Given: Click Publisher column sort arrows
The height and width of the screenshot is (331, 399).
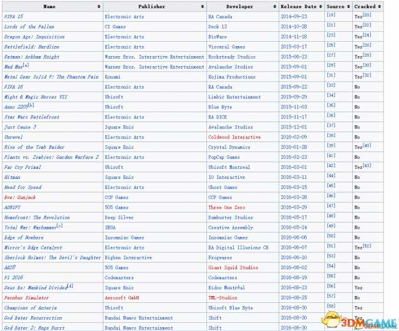Looking at the screenshot, I should [x=203, y=6].
